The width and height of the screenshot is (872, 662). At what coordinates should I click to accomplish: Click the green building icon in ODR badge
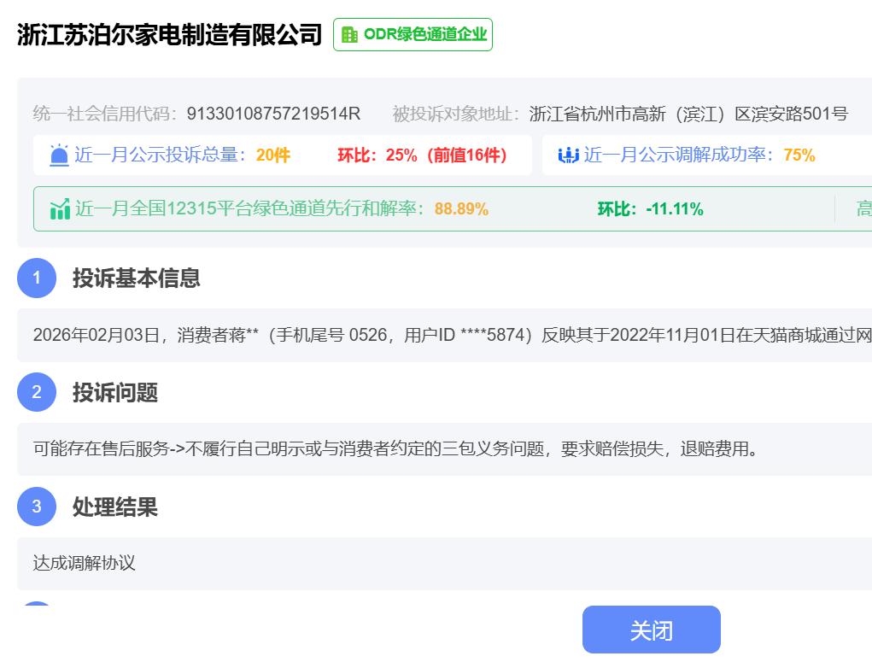pyautogui.click(x=349, y=35)
